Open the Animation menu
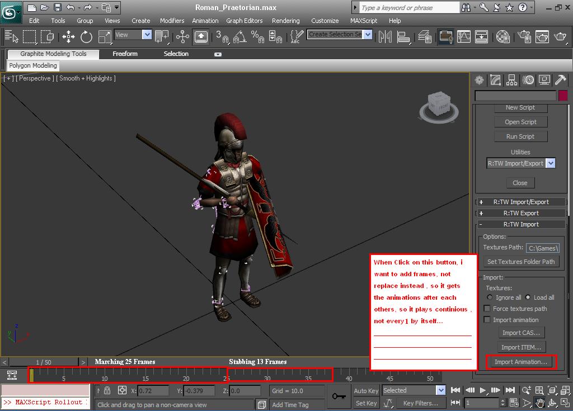573x411 pixels. pyautogui.click(x=205, y=21)
